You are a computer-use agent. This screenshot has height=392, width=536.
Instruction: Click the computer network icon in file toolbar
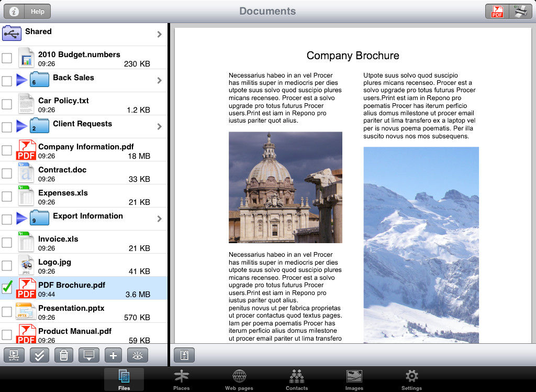(14, 355)
